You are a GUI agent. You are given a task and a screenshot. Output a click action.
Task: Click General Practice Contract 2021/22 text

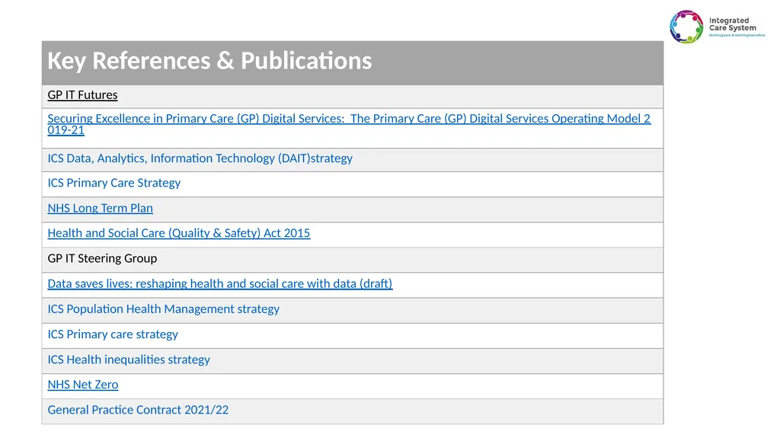tap(138, 410)
